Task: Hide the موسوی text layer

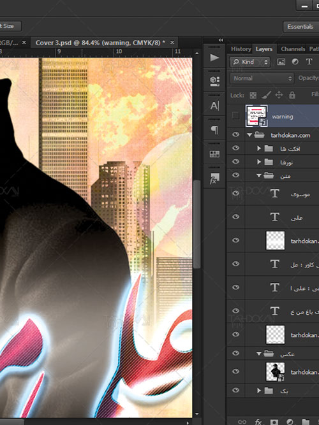Action: tap(235, 193)
